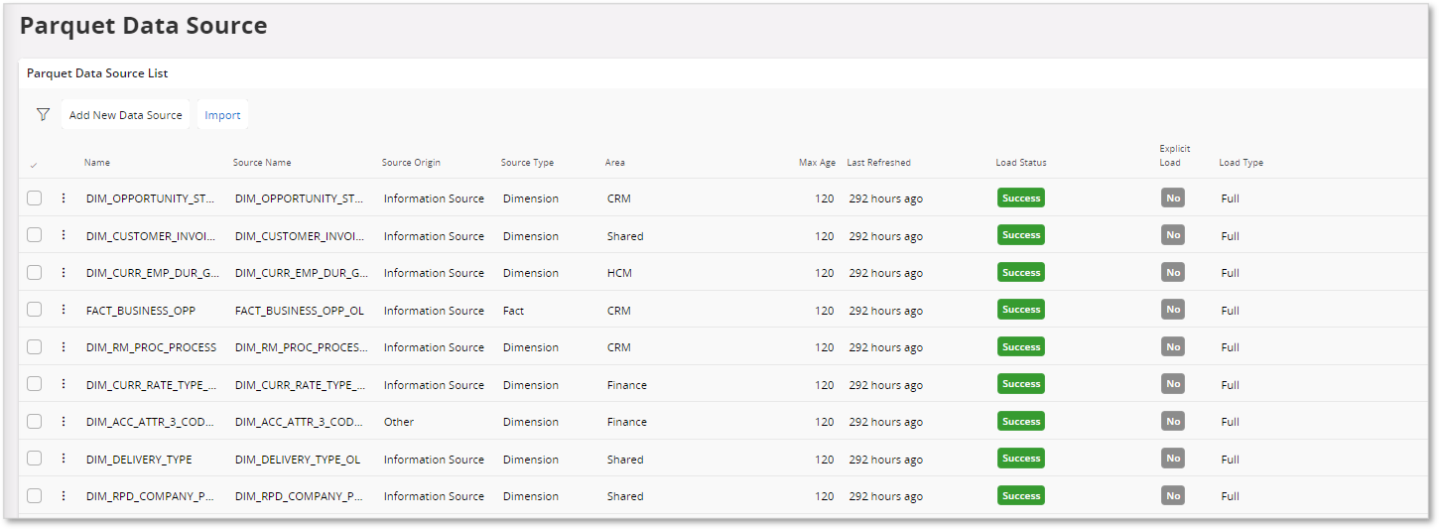
Task: Open three-dot menu for DIM_DELIVERY_TYPE
Action: [x=64, y=459]
